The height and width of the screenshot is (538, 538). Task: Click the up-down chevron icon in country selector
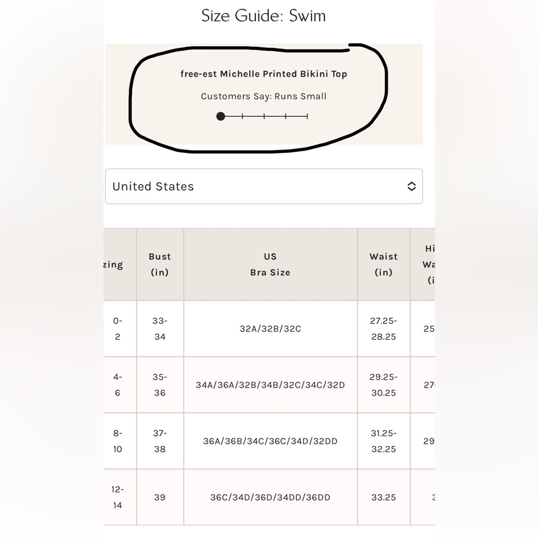pyautogui.click(x=412, y=186)
